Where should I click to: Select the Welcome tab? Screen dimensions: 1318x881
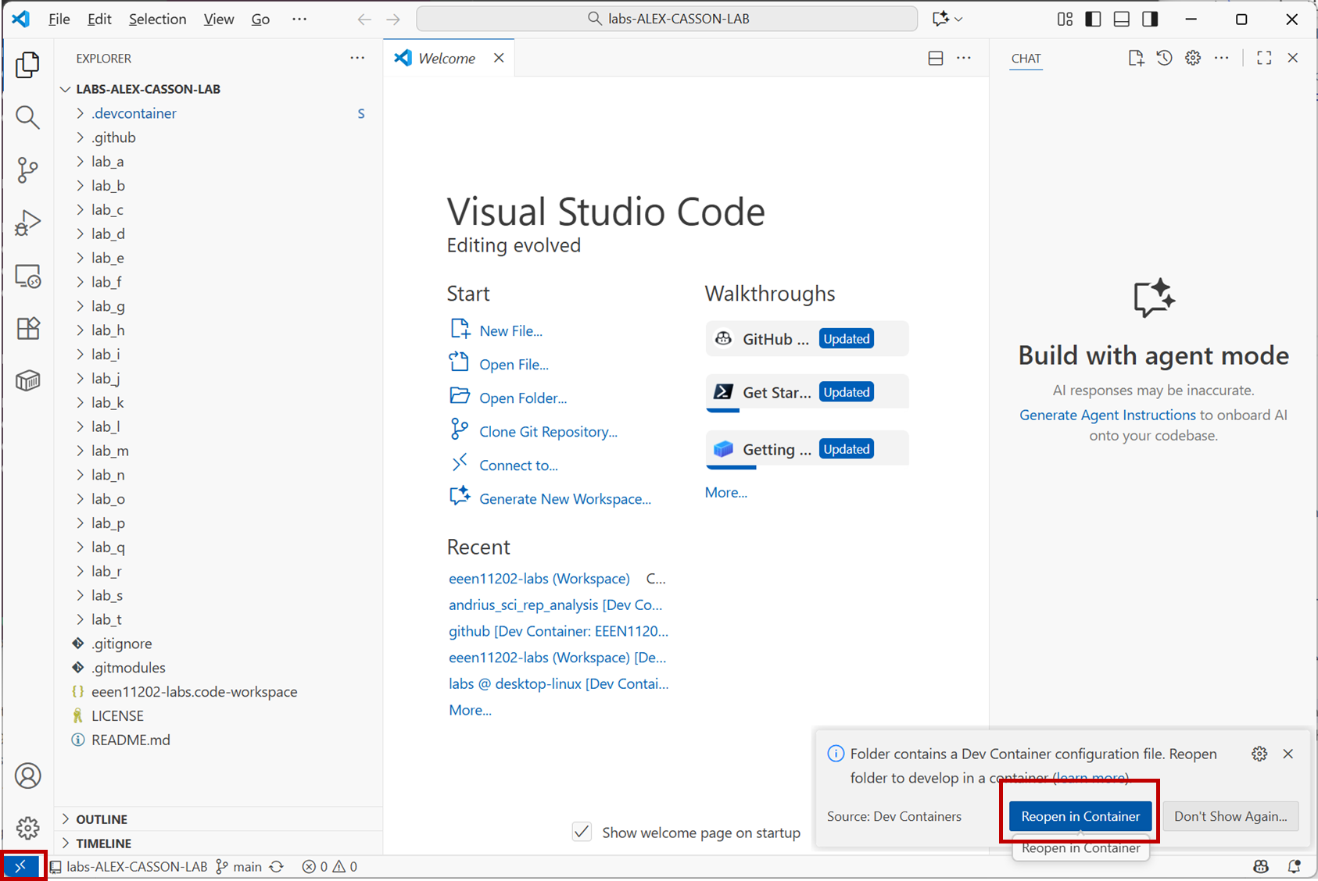coord(446,58)
